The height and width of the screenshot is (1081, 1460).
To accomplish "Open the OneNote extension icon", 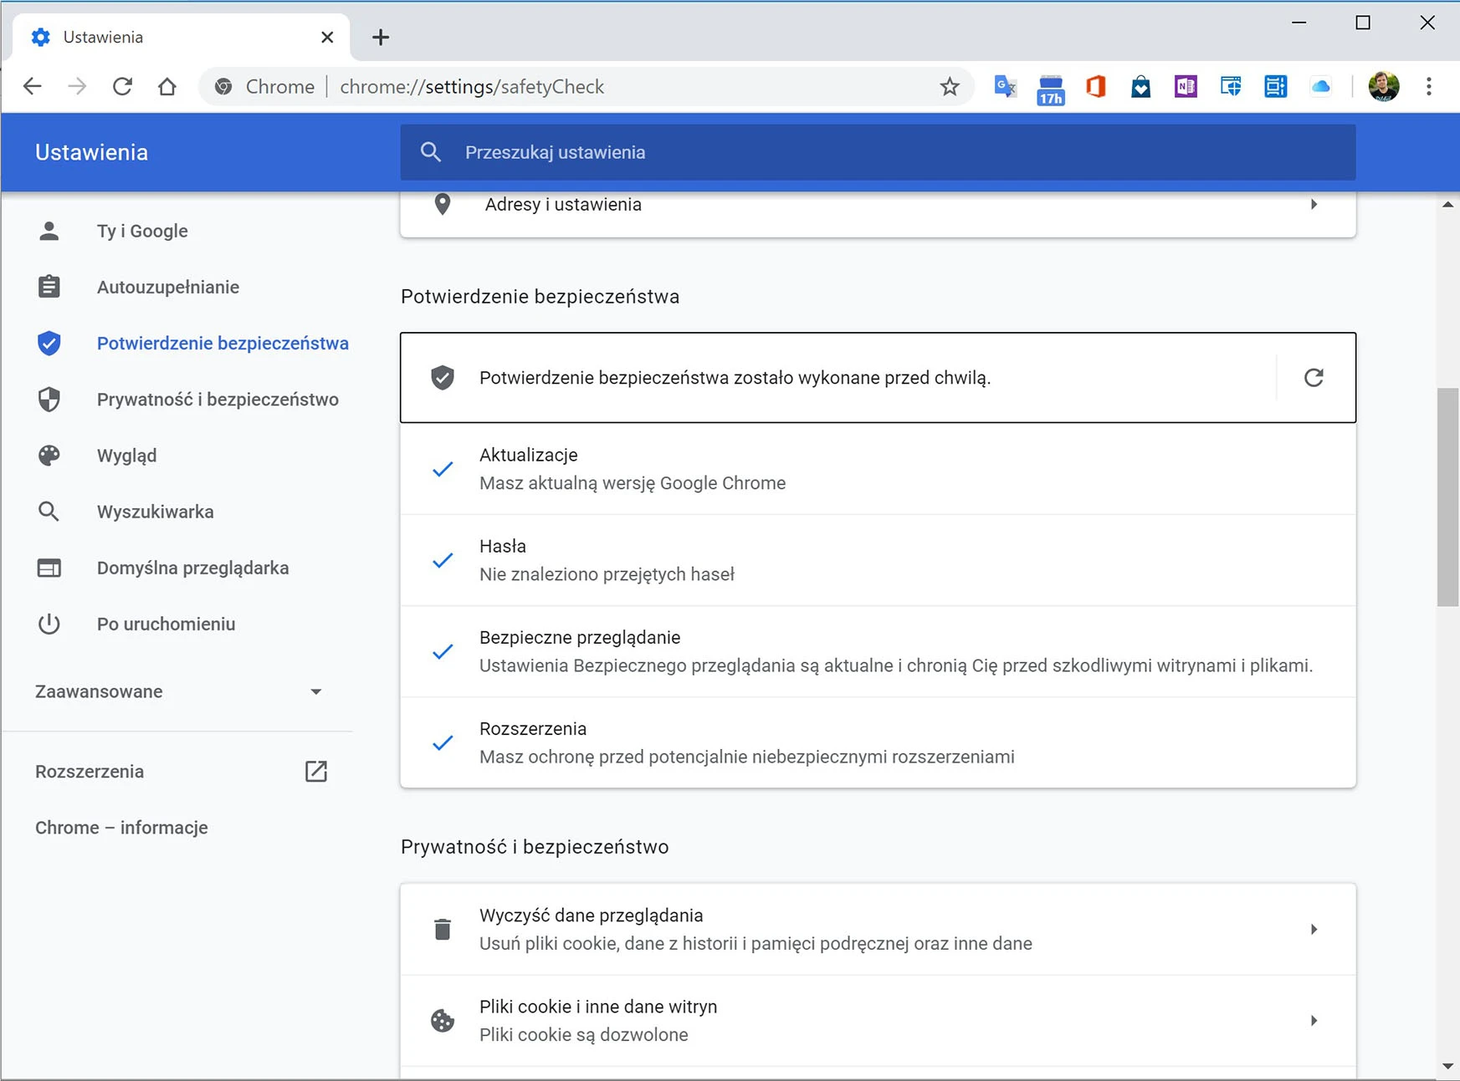I will point(1186,86).
